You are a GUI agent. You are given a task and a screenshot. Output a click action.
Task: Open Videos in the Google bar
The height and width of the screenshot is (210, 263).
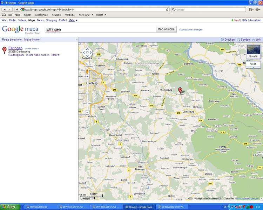tap(22, 20)
